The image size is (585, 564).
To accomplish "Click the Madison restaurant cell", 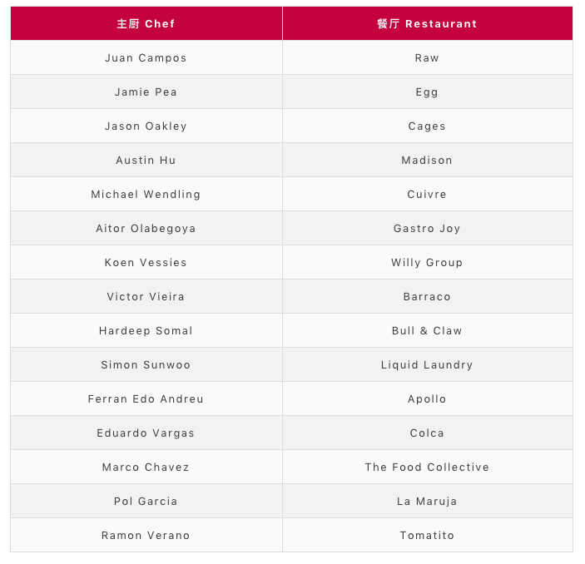I will 428,160.
